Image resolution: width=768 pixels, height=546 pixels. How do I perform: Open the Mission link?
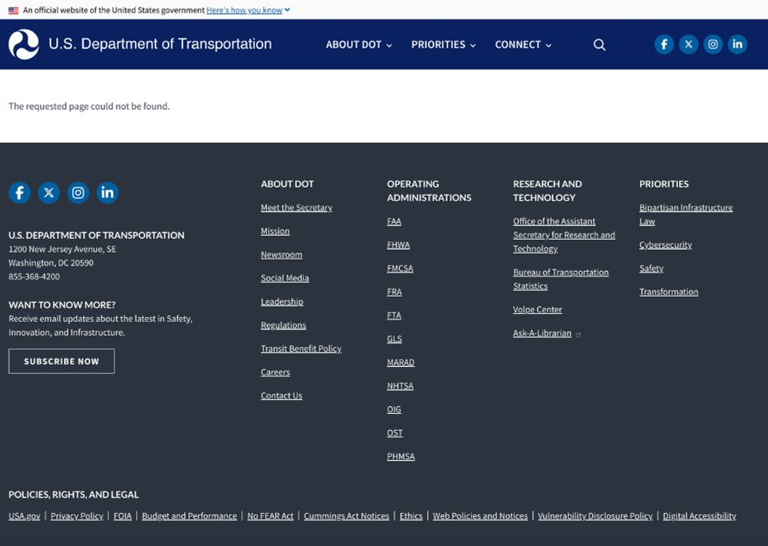tap(275, 231)
